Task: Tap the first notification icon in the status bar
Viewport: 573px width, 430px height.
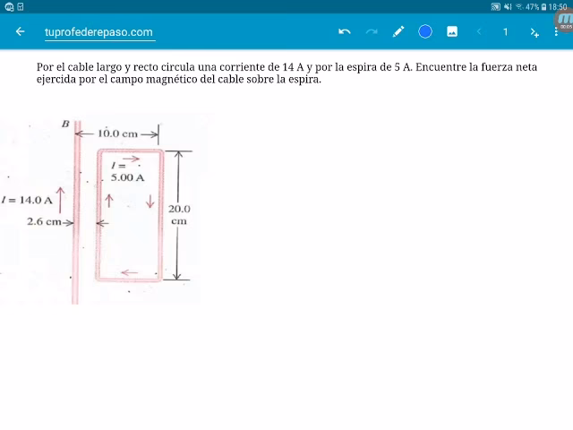Action: (x=10, y=6)
